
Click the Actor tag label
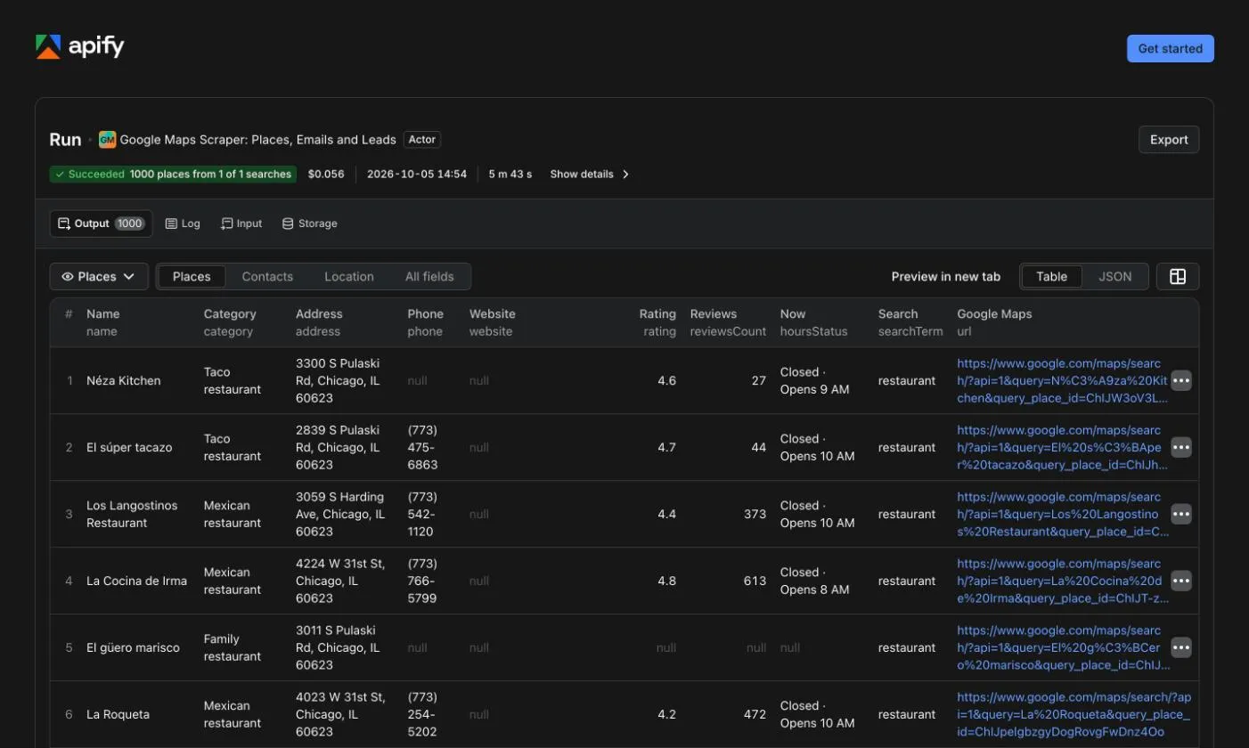click(422, 140)
